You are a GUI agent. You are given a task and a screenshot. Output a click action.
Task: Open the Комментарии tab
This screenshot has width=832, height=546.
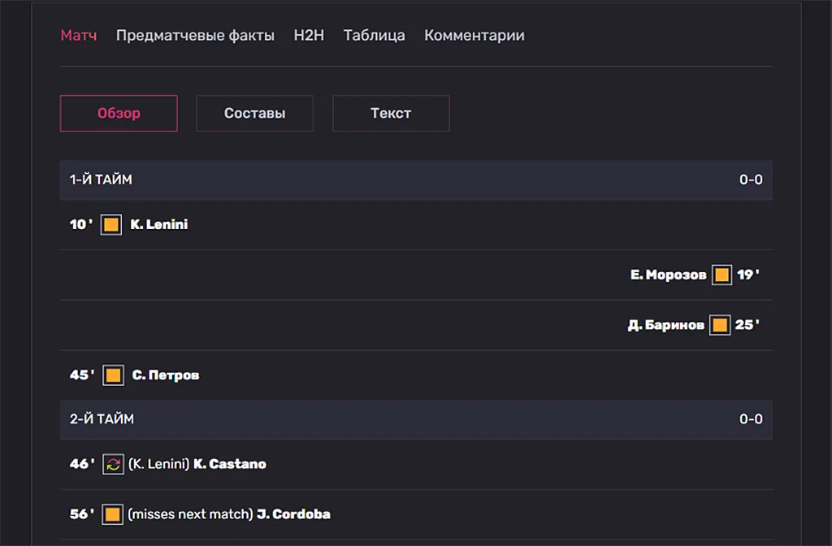coord(474,35)
